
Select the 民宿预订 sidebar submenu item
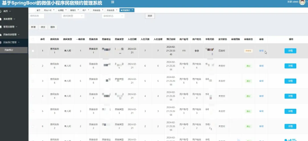(14, 50)
